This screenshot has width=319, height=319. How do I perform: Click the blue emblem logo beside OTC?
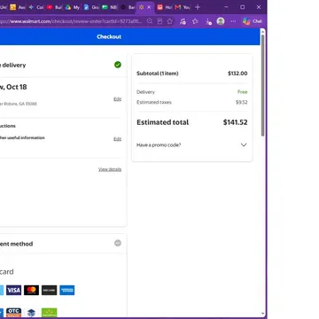[31, 313]
